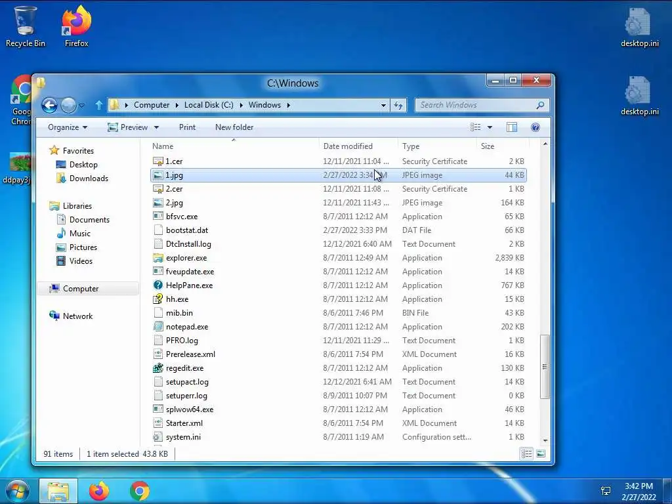This screenshot has height=504, width=672.
Task: Click the scrollbar down arrow
Action: pyautogui.click(x=545, y=440)
